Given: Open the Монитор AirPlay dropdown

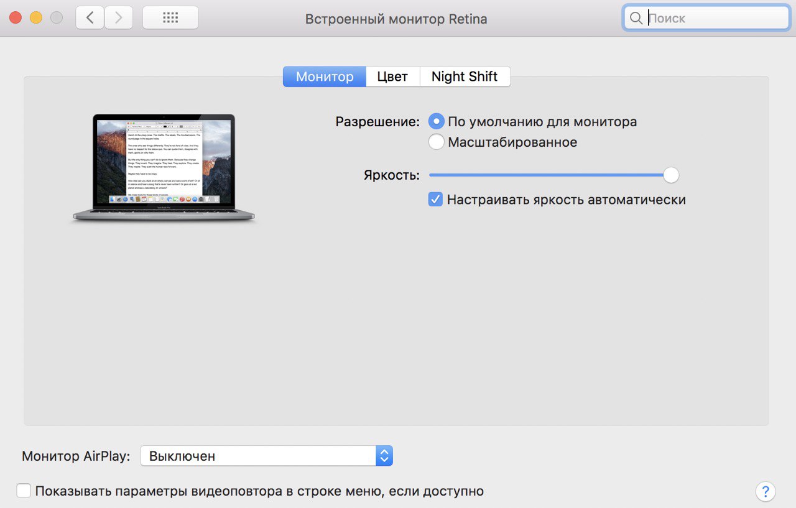Looking at the screenshot, I should 266,456.
